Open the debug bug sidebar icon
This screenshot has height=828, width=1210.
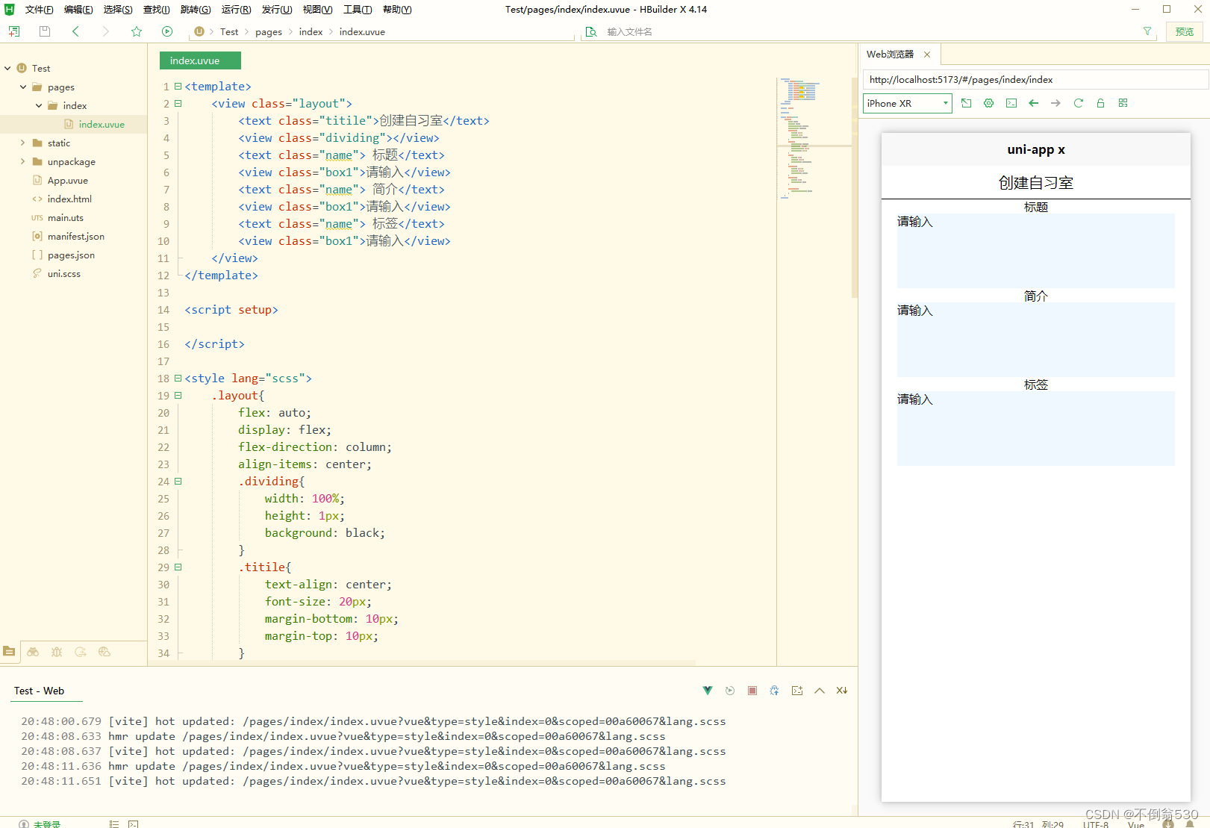(x=57, y=652)
